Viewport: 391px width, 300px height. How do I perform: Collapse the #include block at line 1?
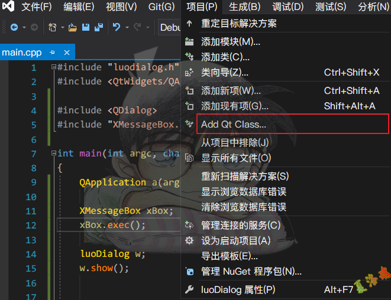(x=54, y=67)
